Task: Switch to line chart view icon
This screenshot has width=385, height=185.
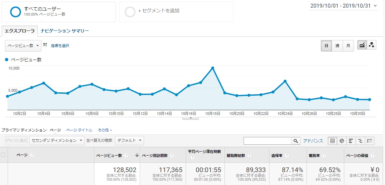Action: point(362,45)
